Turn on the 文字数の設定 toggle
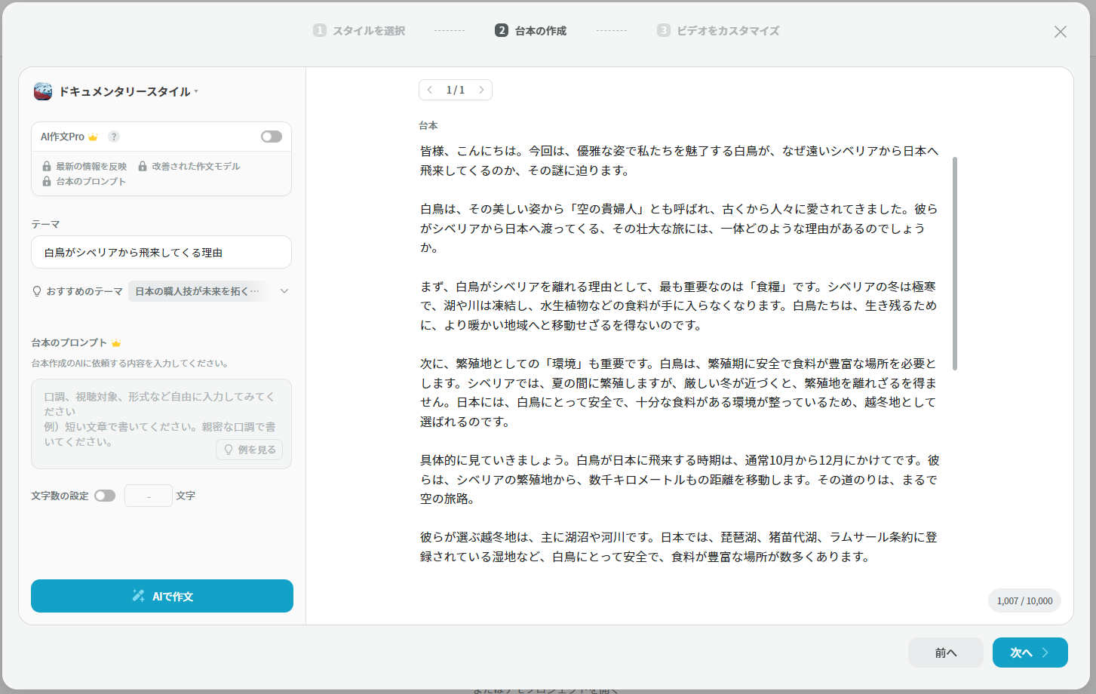The width and height of the screenshot is (1096, 694). (x=105, y=496)
